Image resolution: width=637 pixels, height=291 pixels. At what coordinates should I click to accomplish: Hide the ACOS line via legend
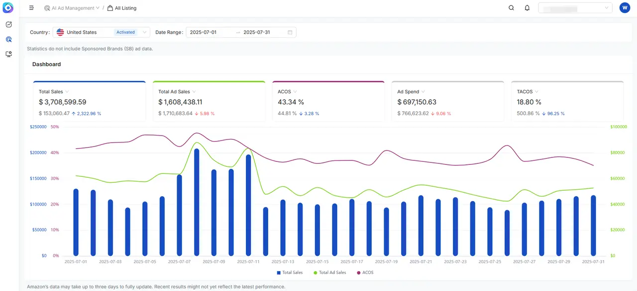pyautogui.click(x=365, y=273)
